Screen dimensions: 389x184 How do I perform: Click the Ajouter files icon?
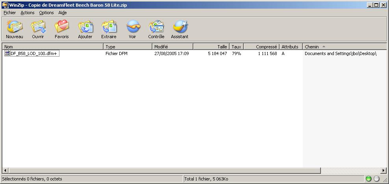point(85,26)
